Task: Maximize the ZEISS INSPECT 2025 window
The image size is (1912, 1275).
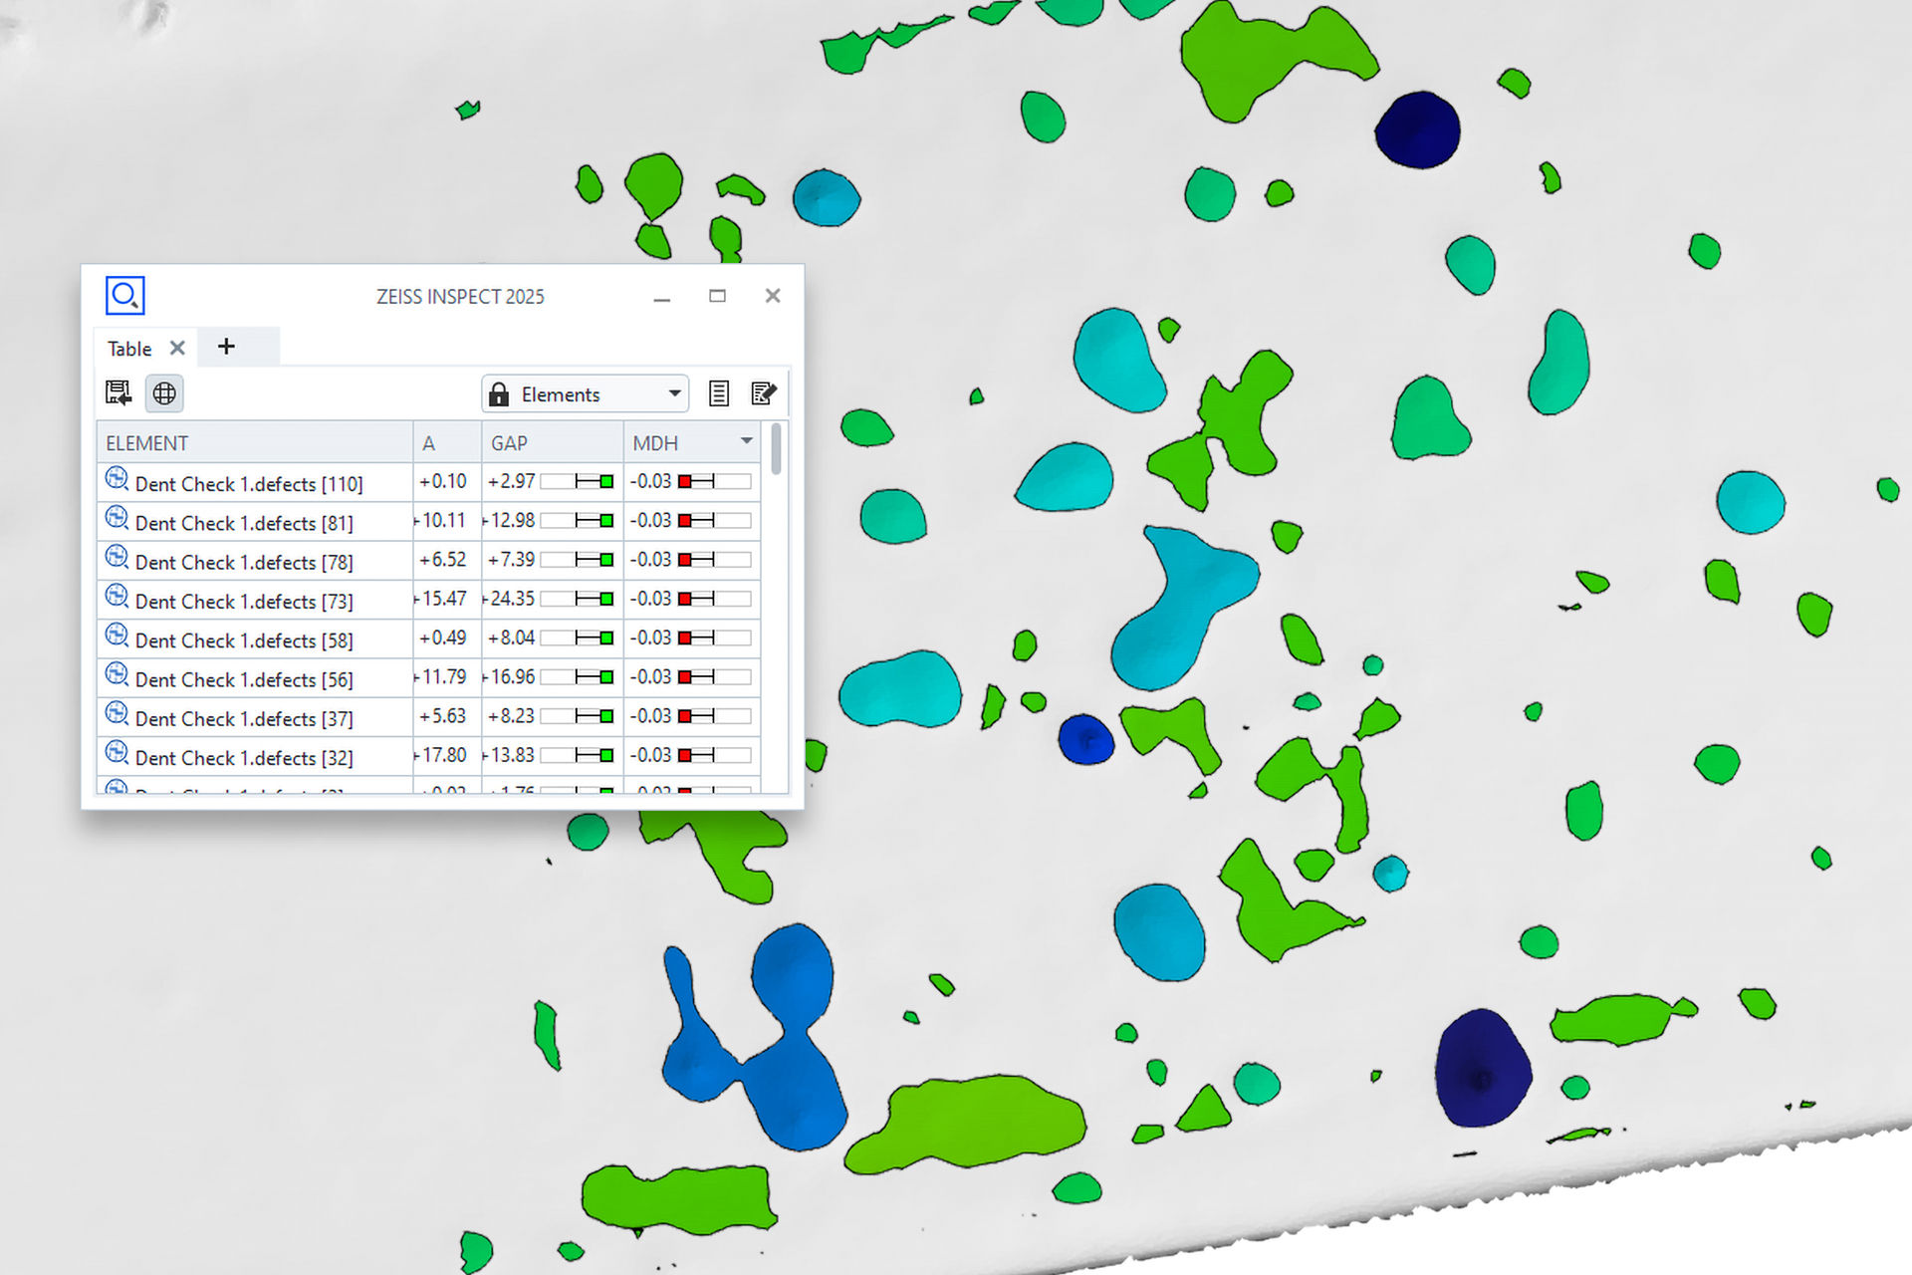Action: point(717,296)
